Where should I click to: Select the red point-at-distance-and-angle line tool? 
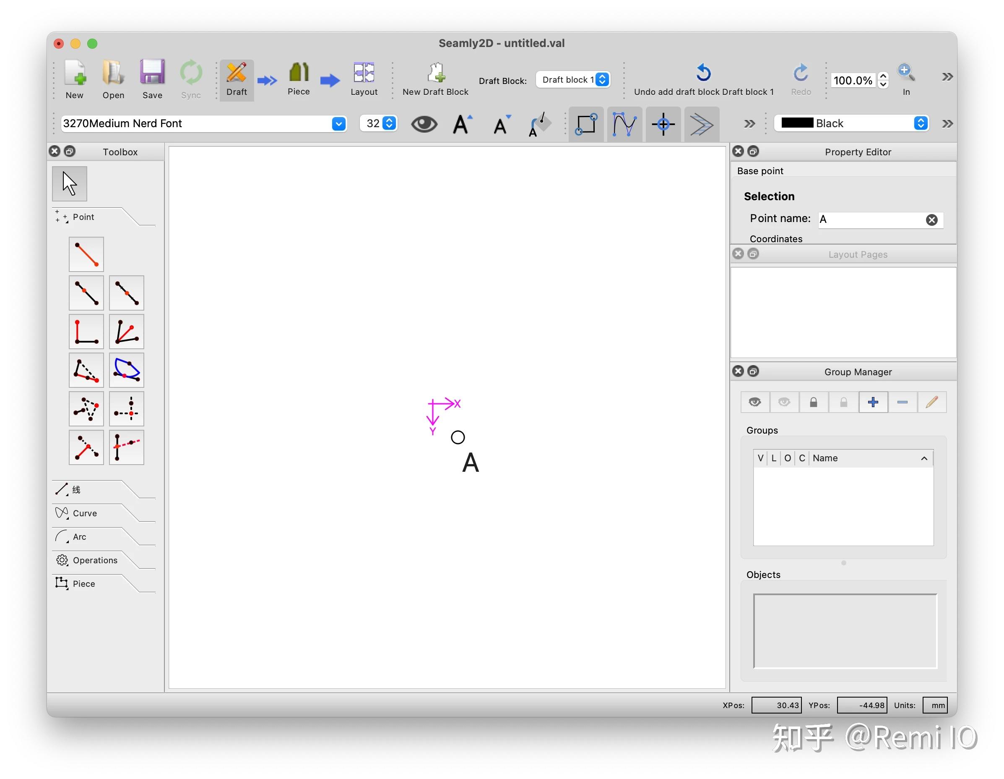86,254
